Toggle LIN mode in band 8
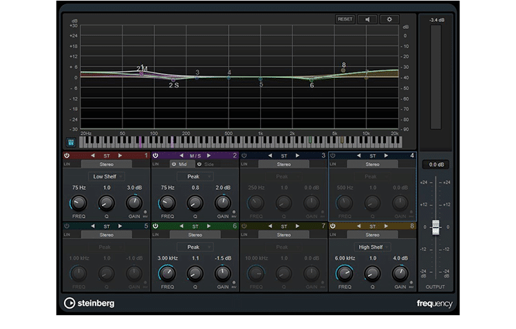Viewport: 516px width, 329px height. tap(333, 235)
